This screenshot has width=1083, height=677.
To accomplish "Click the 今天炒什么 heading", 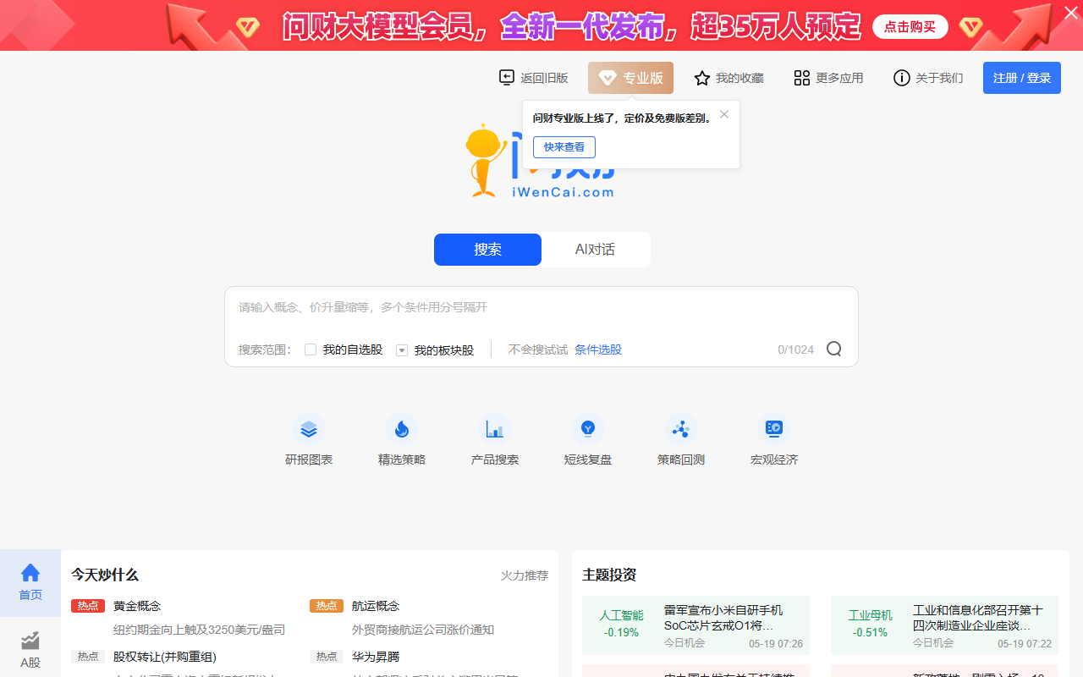I will 105,575.
